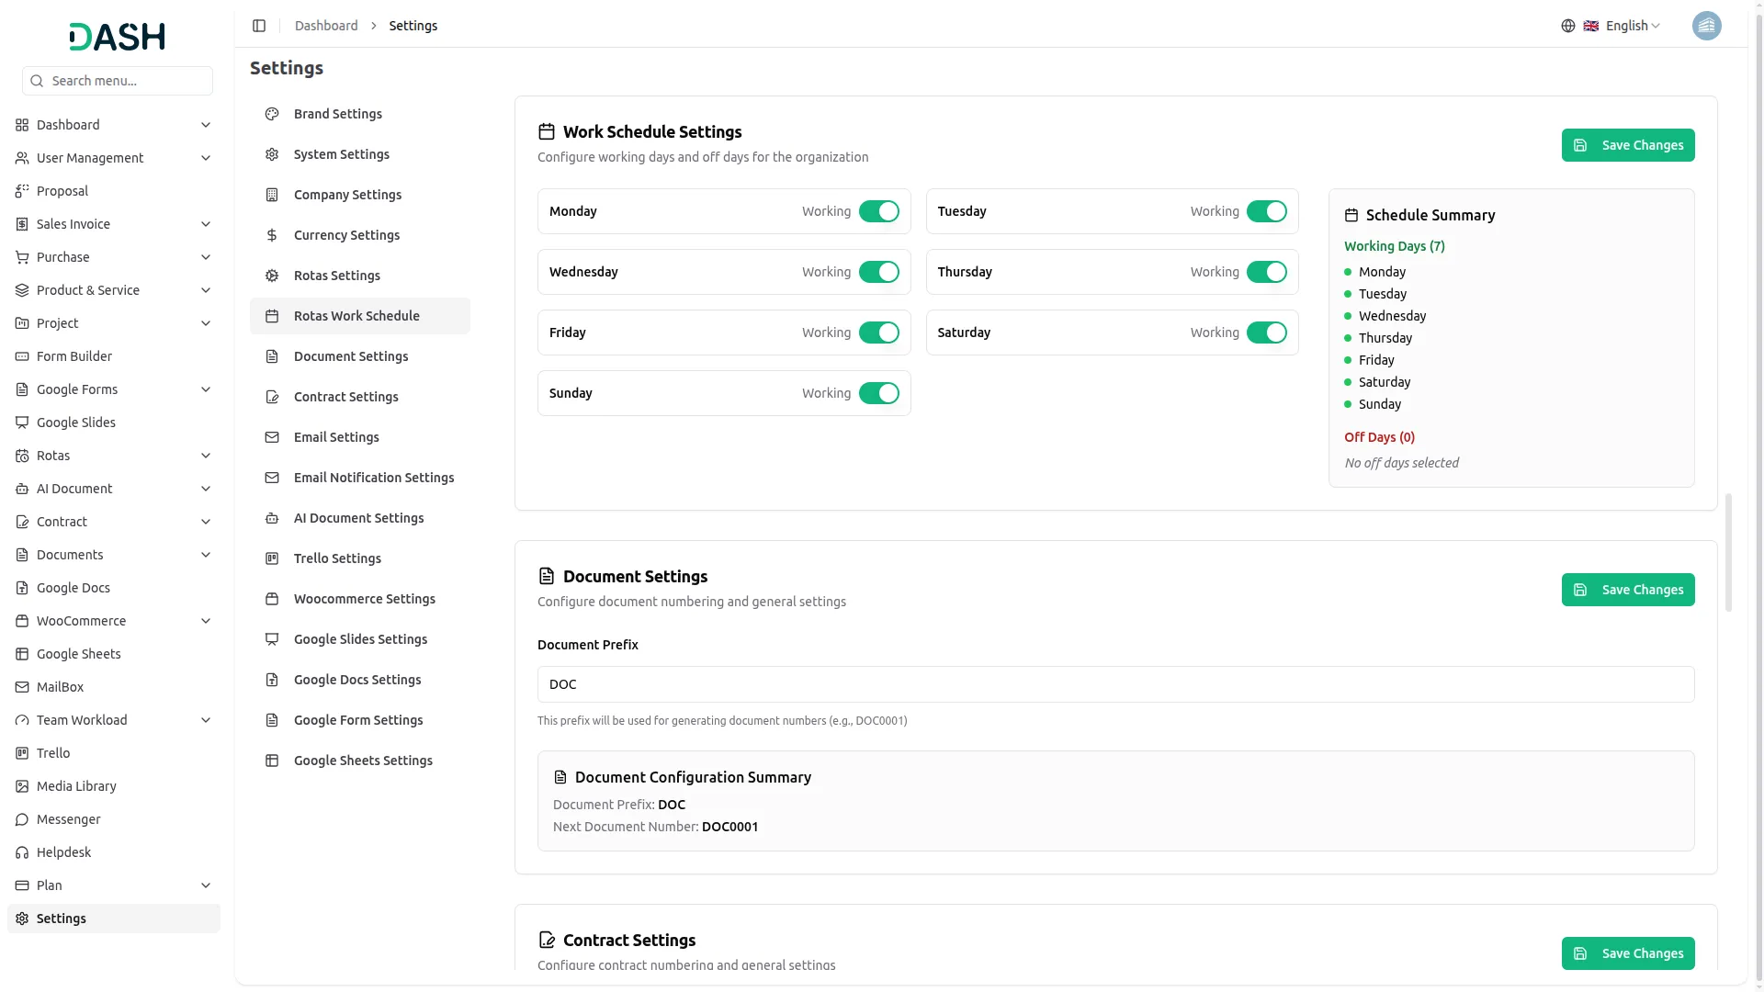Click the Helpdesk headset icon
This screenshot has width=1764, height=992.
click(22, 852)
